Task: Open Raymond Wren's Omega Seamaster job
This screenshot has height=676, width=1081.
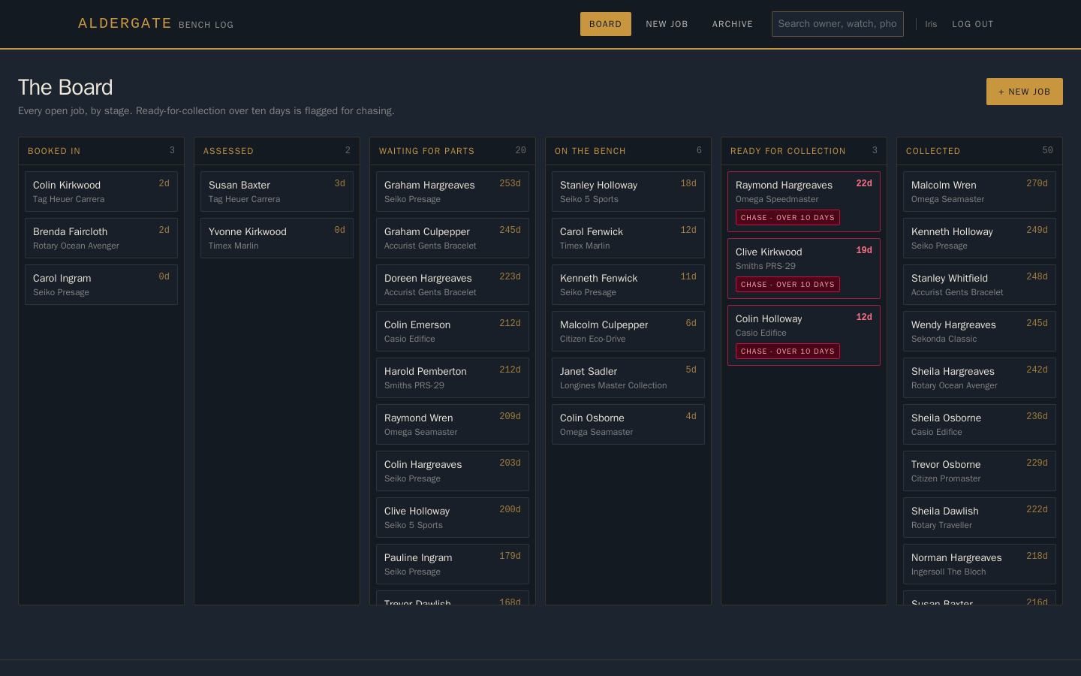Action: tap(453, 424)
